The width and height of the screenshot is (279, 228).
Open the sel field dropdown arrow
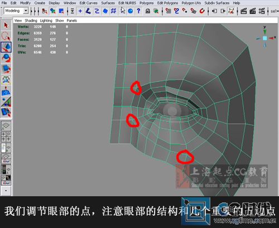[278, 11]
